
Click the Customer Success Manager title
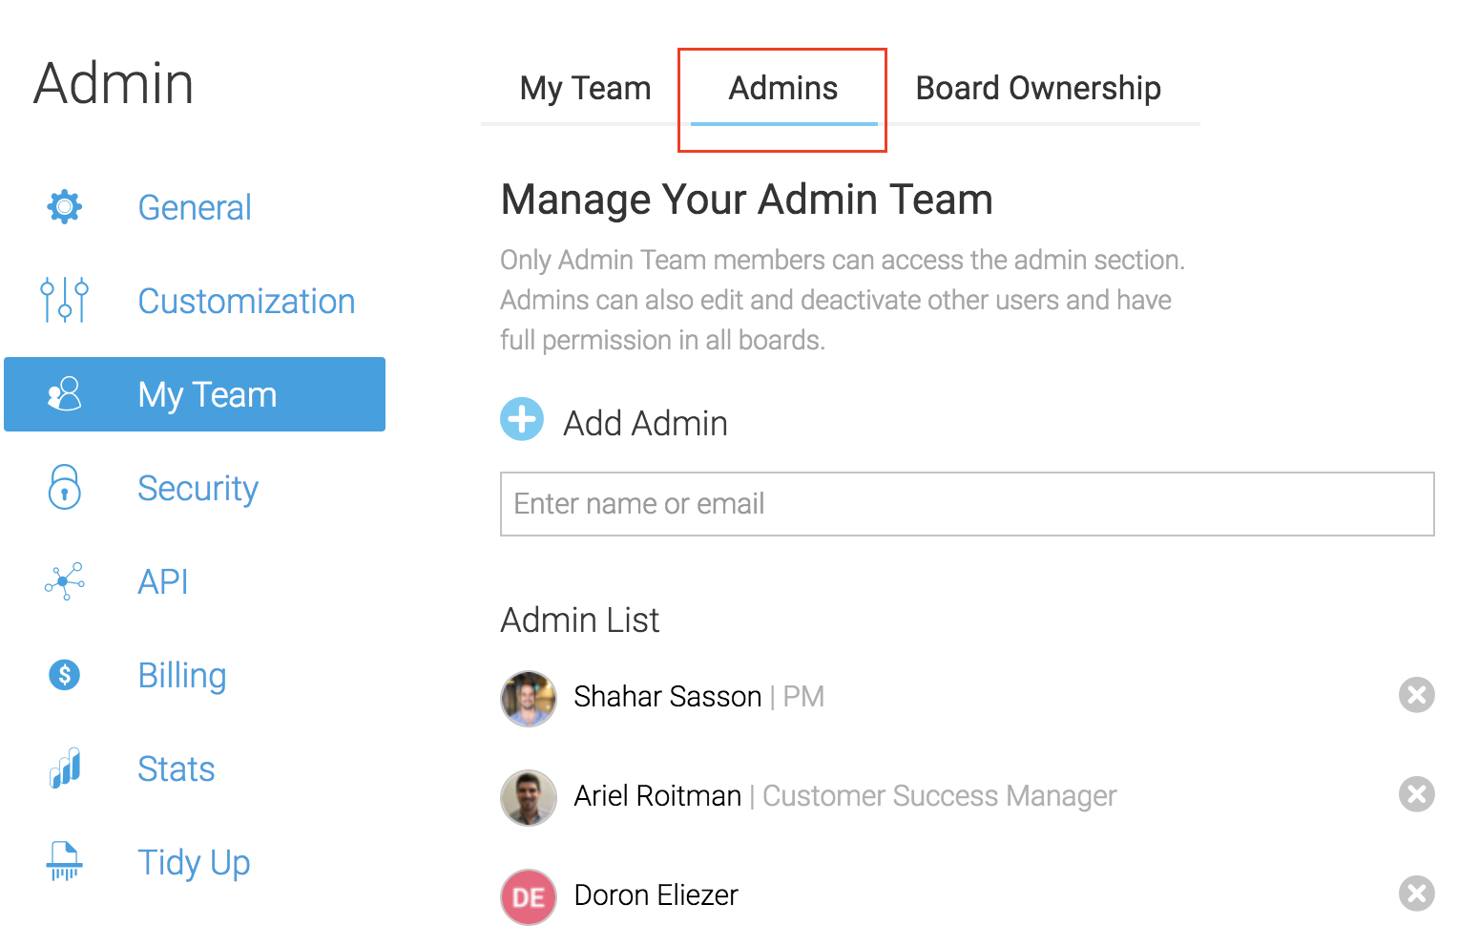[940, 796]
